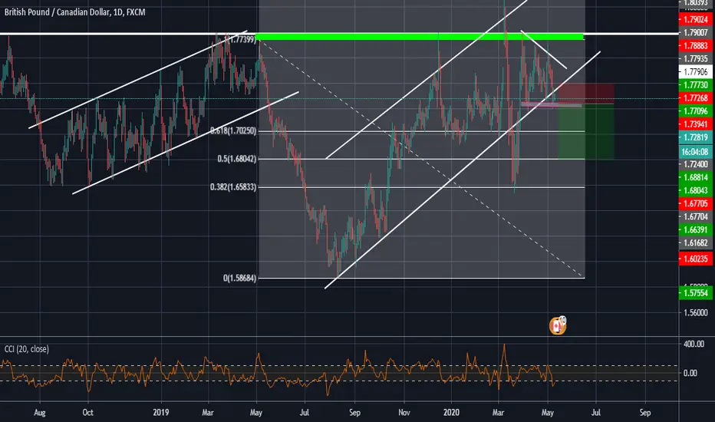
Task: Click the 1.67704 gray price label
Action: point(695,216)
